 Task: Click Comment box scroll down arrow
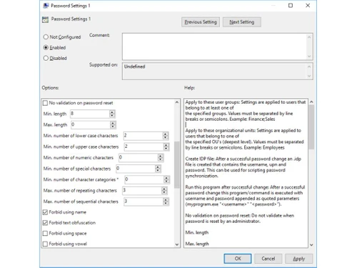[309, 56]
